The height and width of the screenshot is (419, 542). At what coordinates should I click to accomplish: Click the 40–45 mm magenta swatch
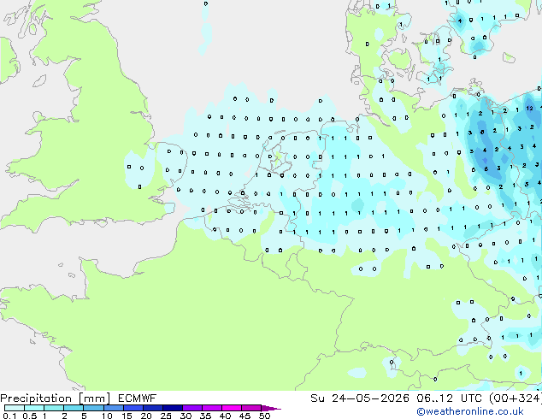tap(232, 408)
